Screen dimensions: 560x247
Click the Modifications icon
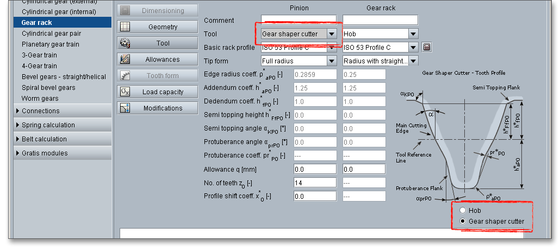click(x=125, y=108)
